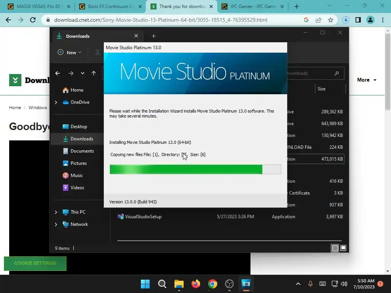Select Downloads in the sidebar
Screen dimensions: 391x293
(77, 139)
